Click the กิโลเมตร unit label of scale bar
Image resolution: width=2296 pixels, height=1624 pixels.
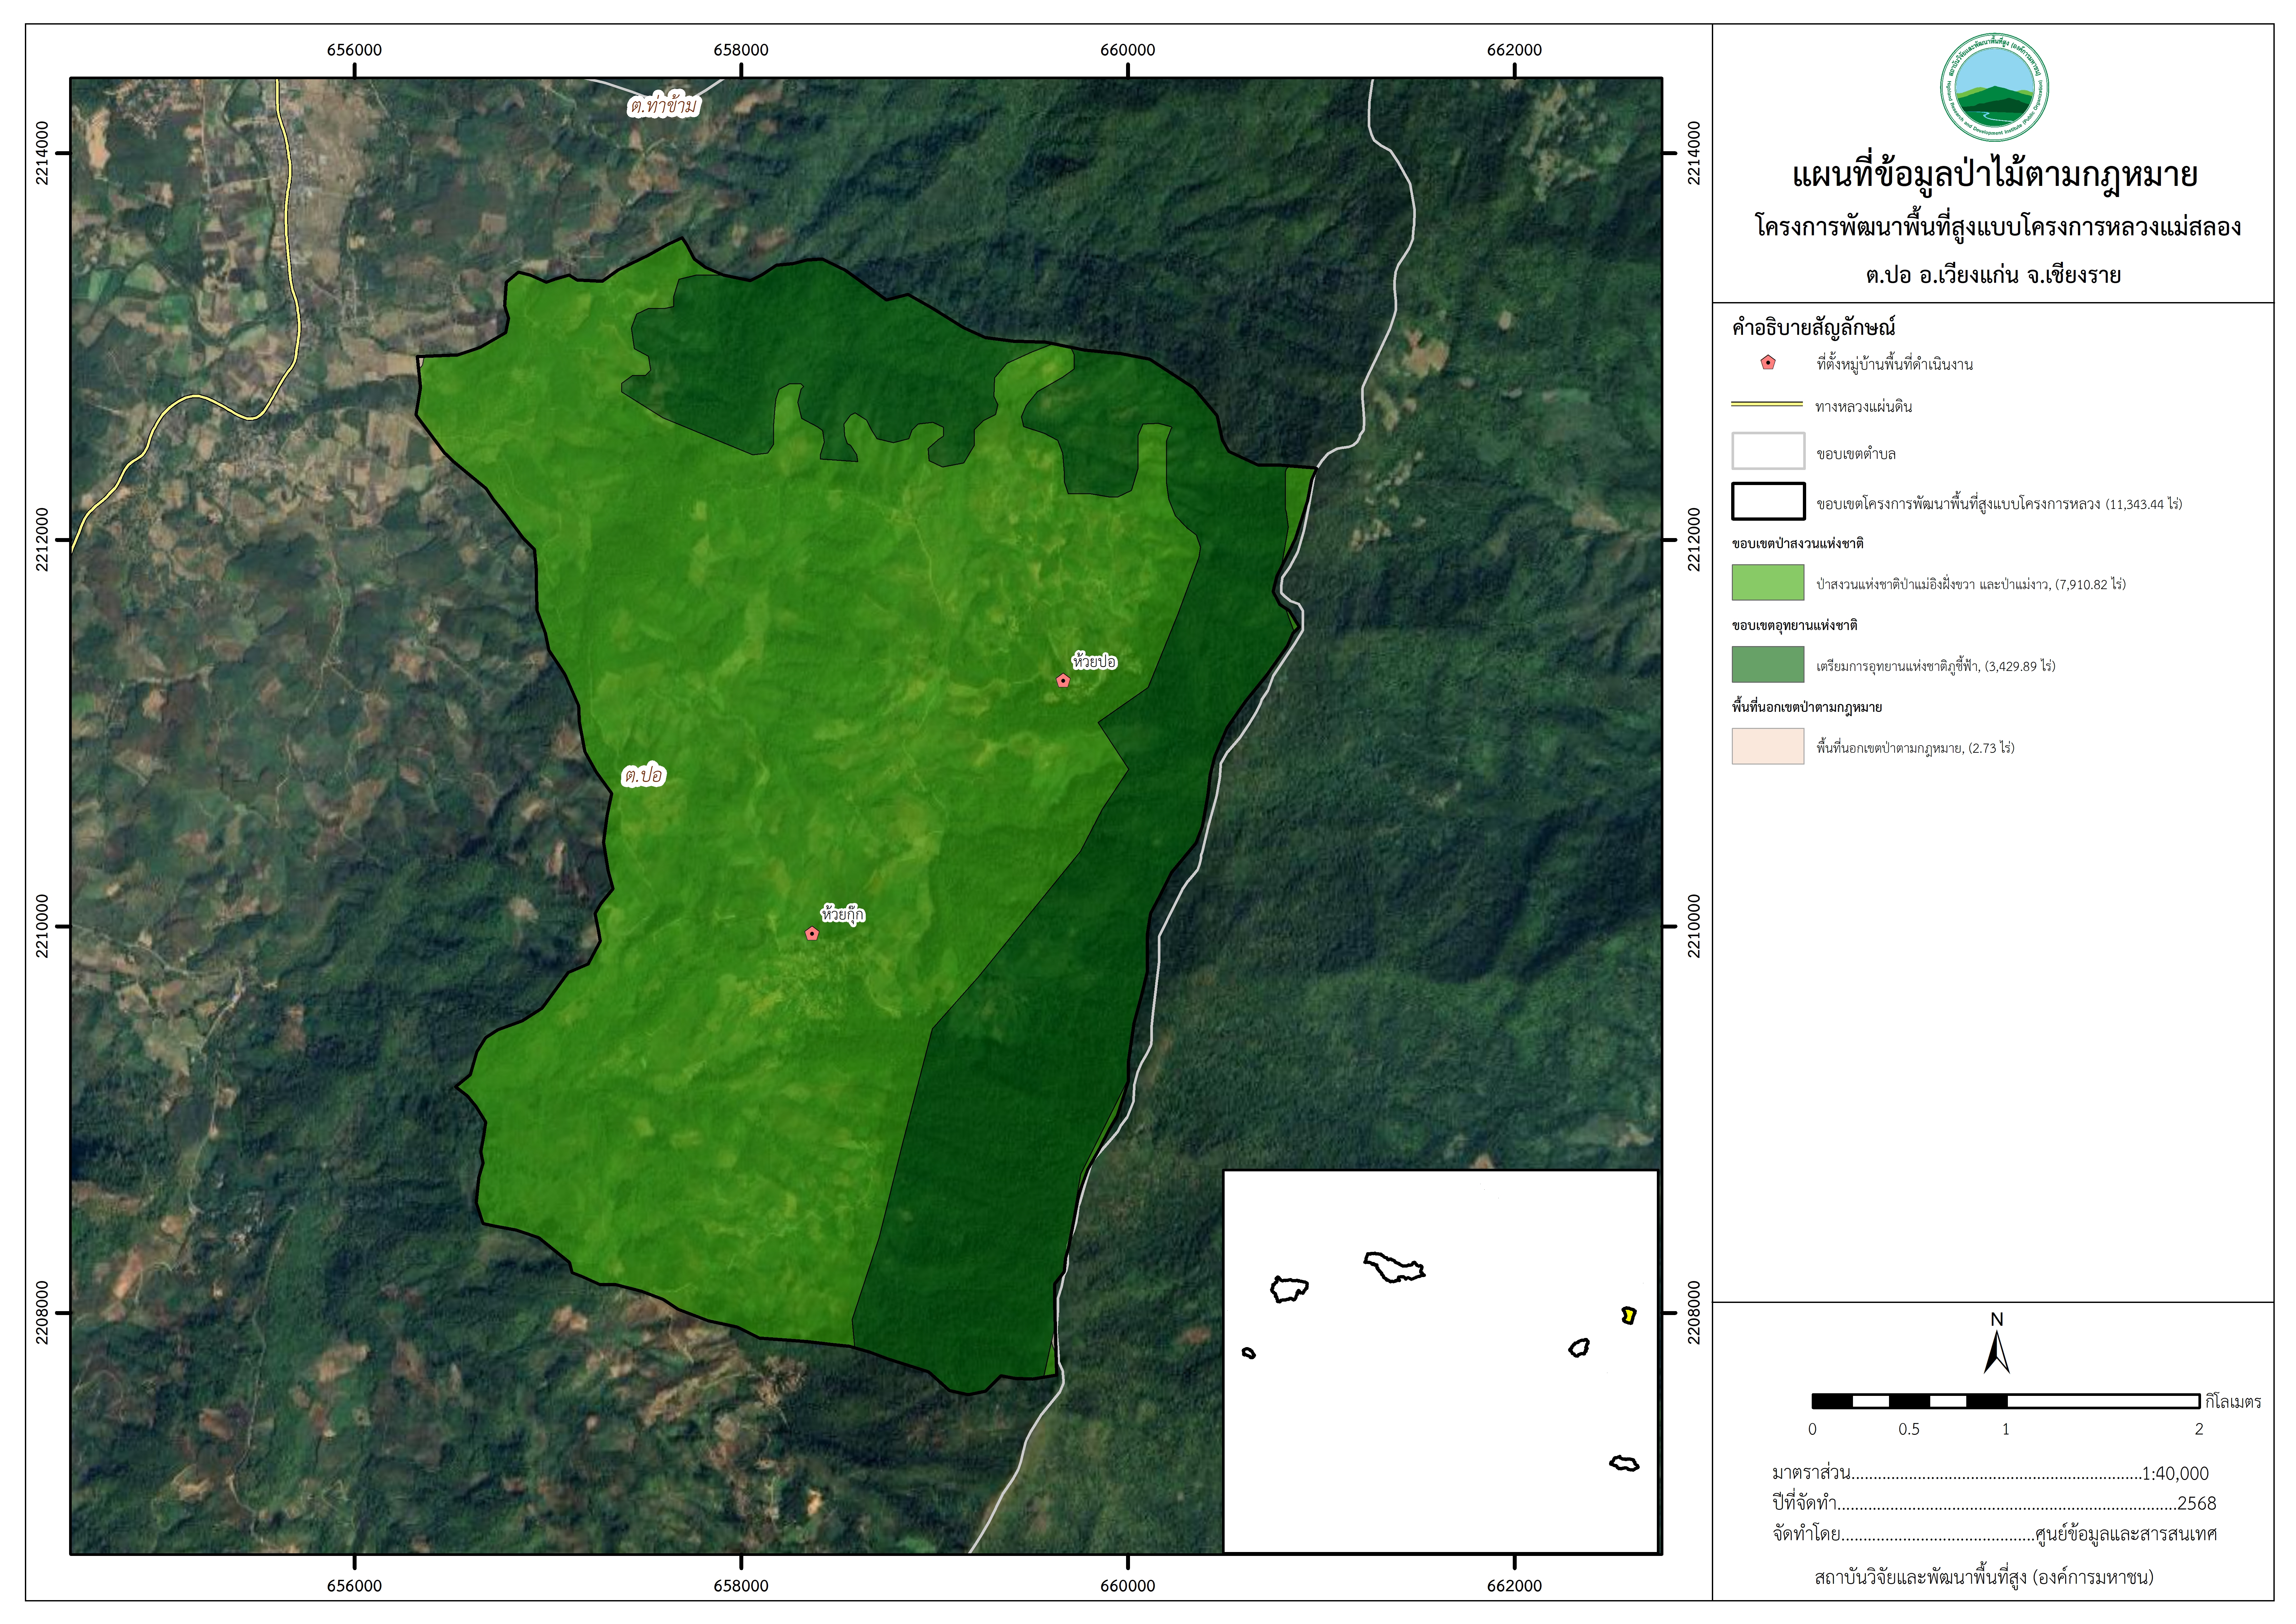point(2233,1402)
